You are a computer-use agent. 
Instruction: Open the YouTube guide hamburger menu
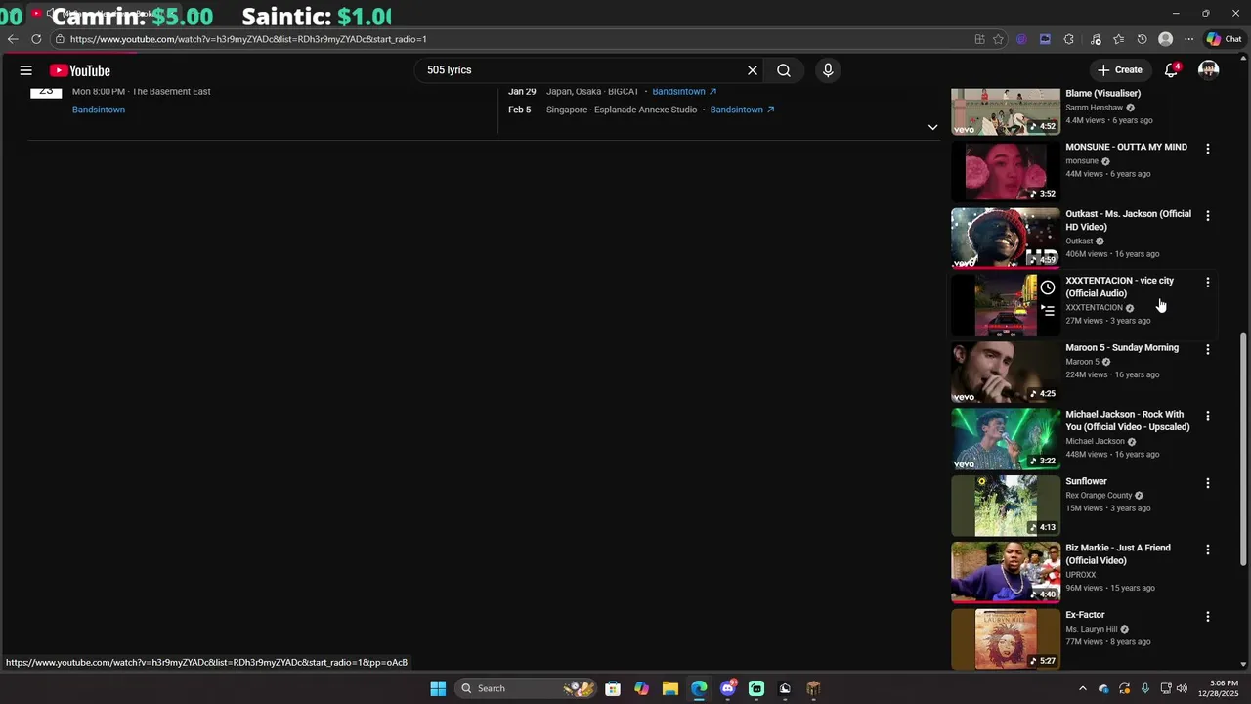(26, 70)
